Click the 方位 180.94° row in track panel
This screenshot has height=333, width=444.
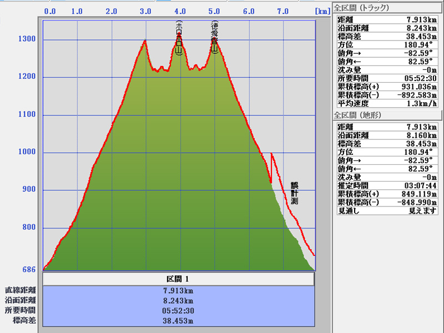[387, 44]
